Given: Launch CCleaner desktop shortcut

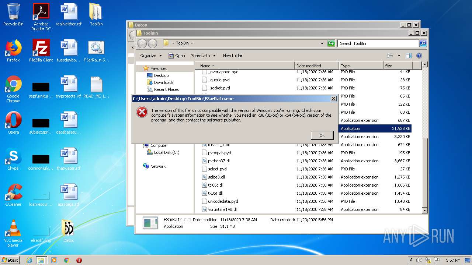Looking at the screenshot, I should (x=13, y=195).
